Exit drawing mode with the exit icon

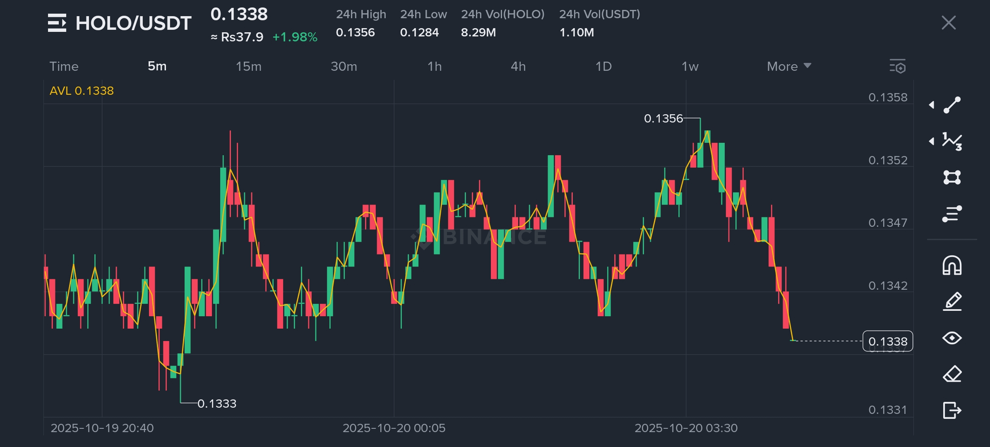pyautogui.click(x=952, y=410)
